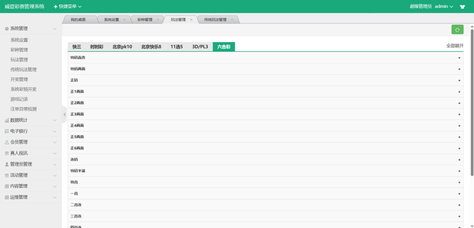The width and height of the screenshot is (474, 228).
Task: Expand the 会员管理 sidebar section
Action: pos(31,142)
